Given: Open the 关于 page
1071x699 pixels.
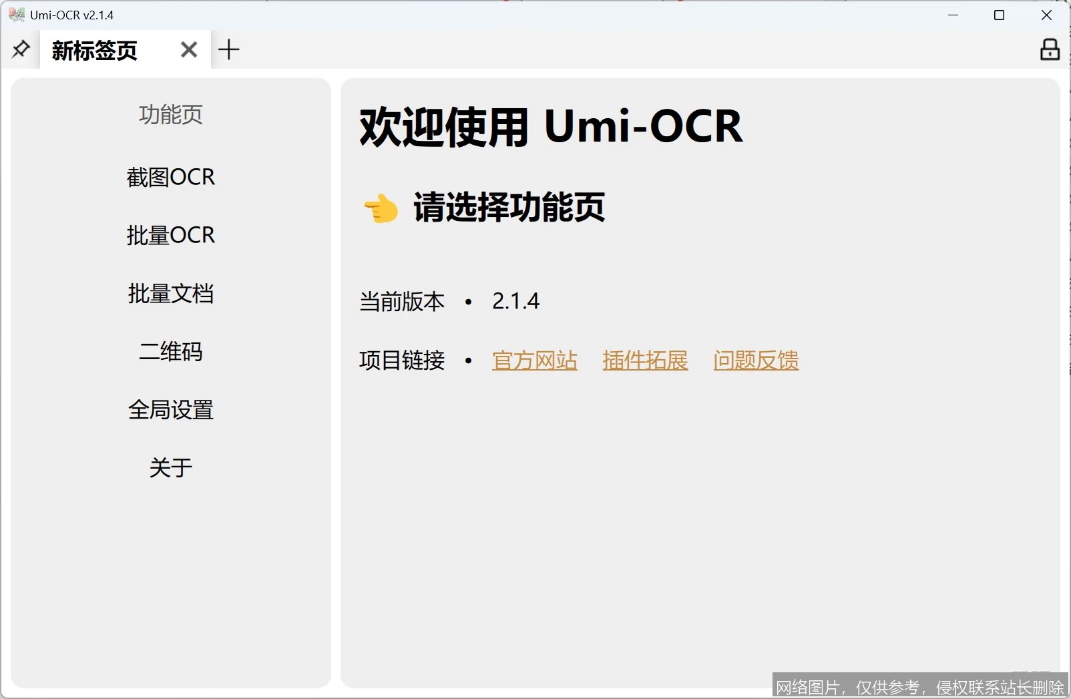Looking at the screenshot, I should pos(171,467).
